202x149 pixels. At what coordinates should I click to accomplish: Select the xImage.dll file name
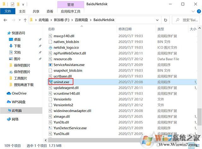62,117
